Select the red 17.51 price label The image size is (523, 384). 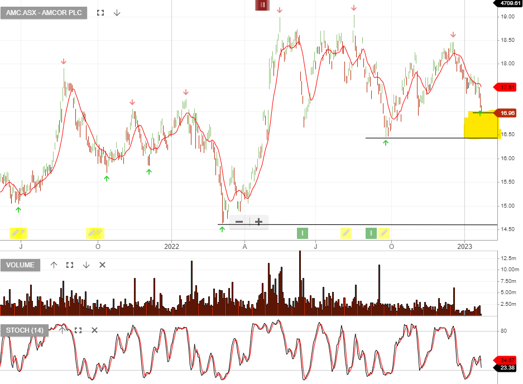click(506, 87)
